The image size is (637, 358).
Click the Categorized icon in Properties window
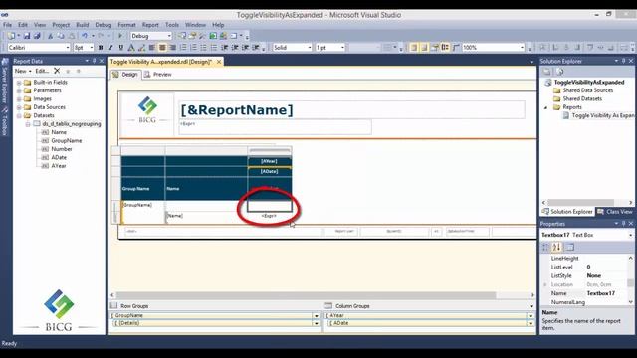[x=545, y=247]
